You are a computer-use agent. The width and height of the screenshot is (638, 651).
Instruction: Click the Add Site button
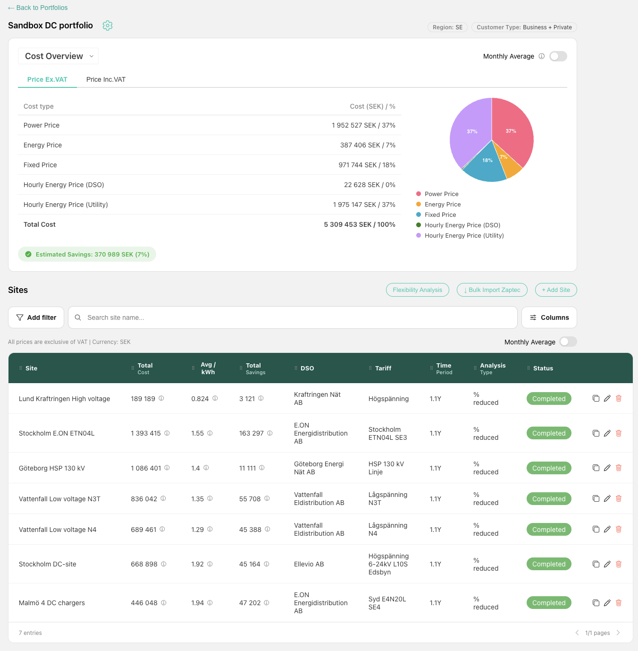[x=556, y=290]
